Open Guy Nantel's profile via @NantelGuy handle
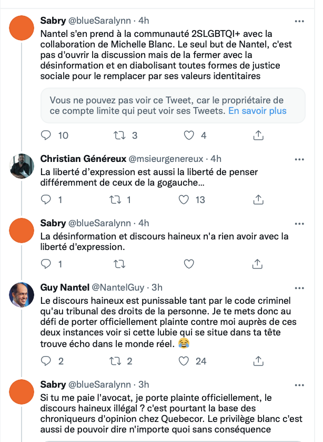 118,287
